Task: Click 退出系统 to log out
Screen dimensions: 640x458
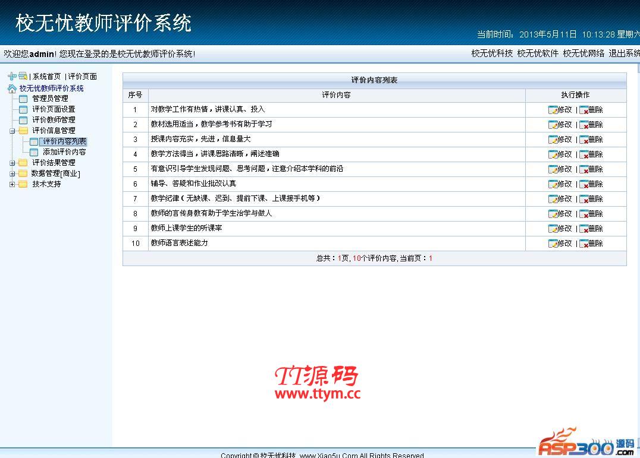Action: click(x=624, y=53)
